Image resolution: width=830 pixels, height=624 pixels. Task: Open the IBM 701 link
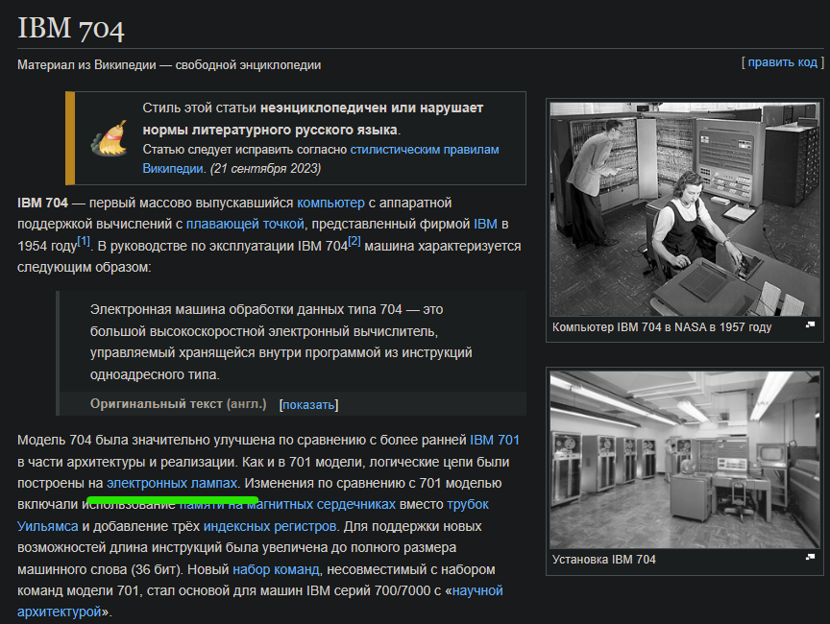click(x=495, y=440)
